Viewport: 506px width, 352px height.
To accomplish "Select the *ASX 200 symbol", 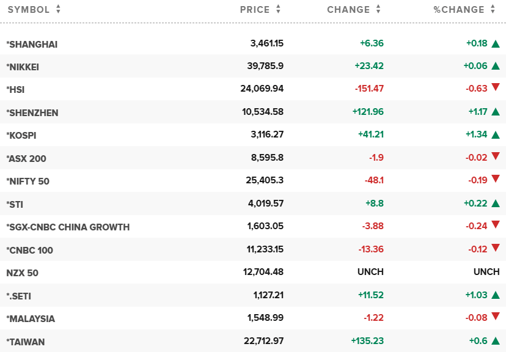I will click(26, 158).
